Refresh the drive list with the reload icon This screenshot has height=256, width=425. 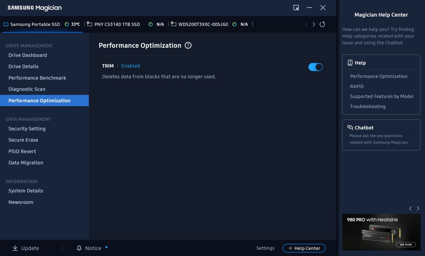pyautogui.click(x=322, y=24)
